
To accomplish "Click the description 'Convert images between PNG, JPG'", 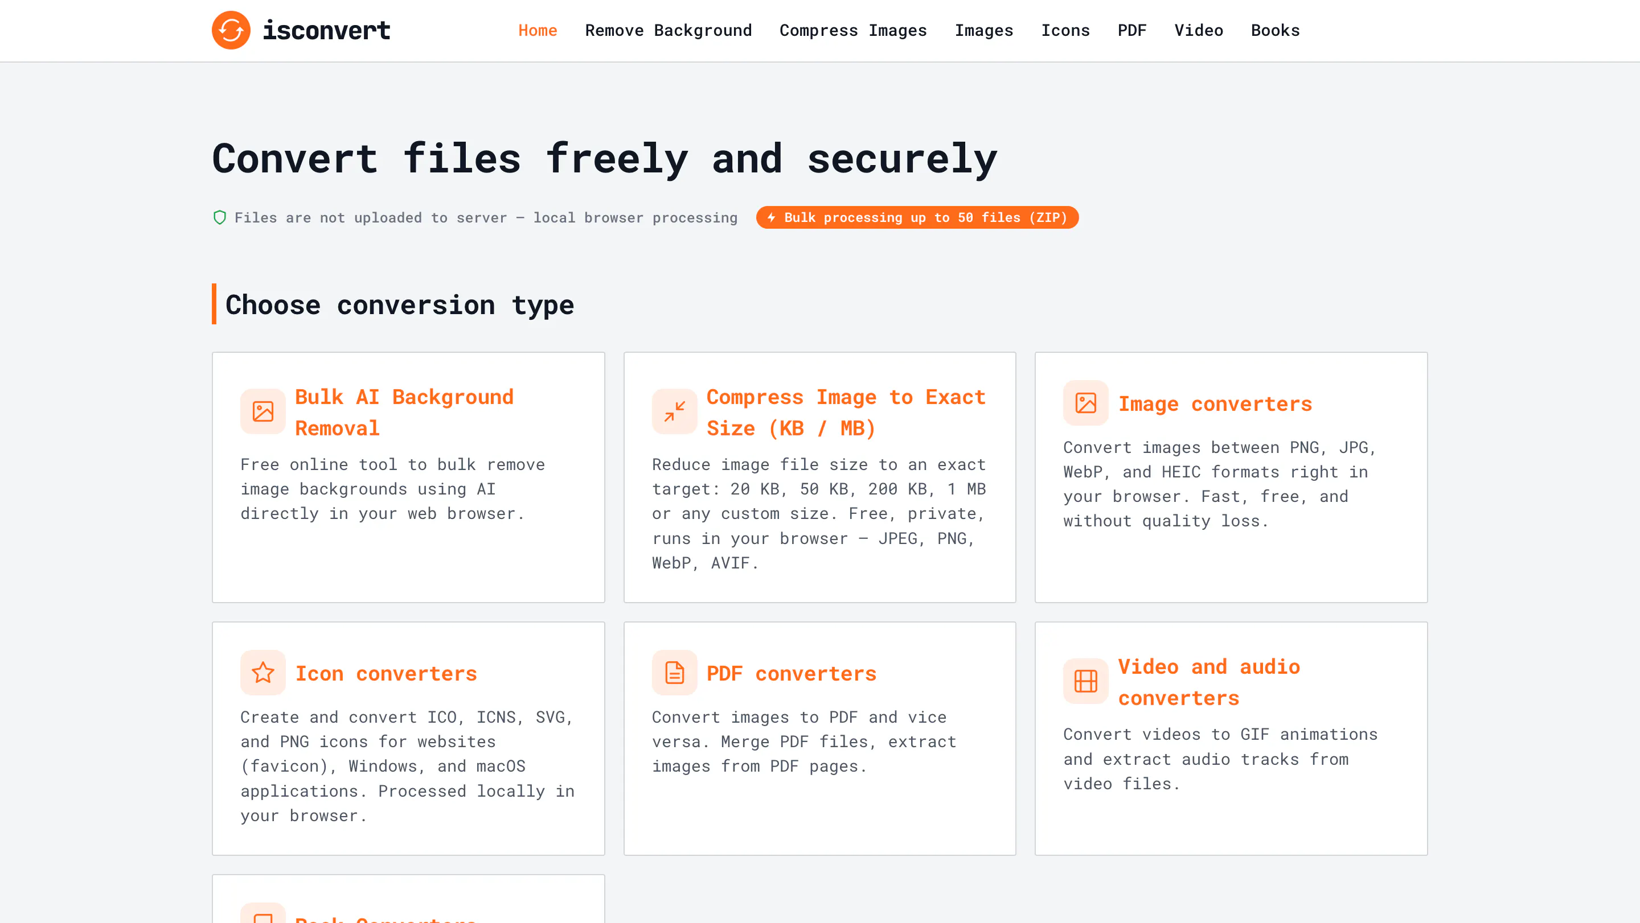I will coord(1219,484).
